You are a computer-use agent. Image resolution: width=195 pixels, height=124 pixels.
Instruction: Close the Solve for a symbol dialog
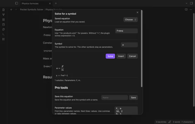[x=137, y=12]
